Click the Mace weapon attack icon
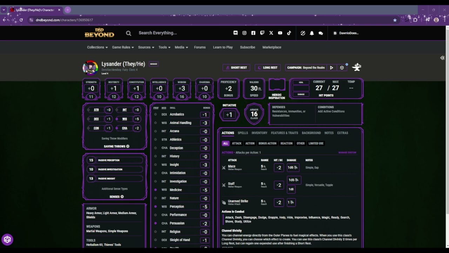The image size is (449, 253). (x=224, y=168)
